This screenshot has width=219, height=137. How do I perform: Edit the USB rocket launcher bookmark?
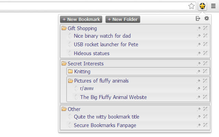(x=198, y=44)
